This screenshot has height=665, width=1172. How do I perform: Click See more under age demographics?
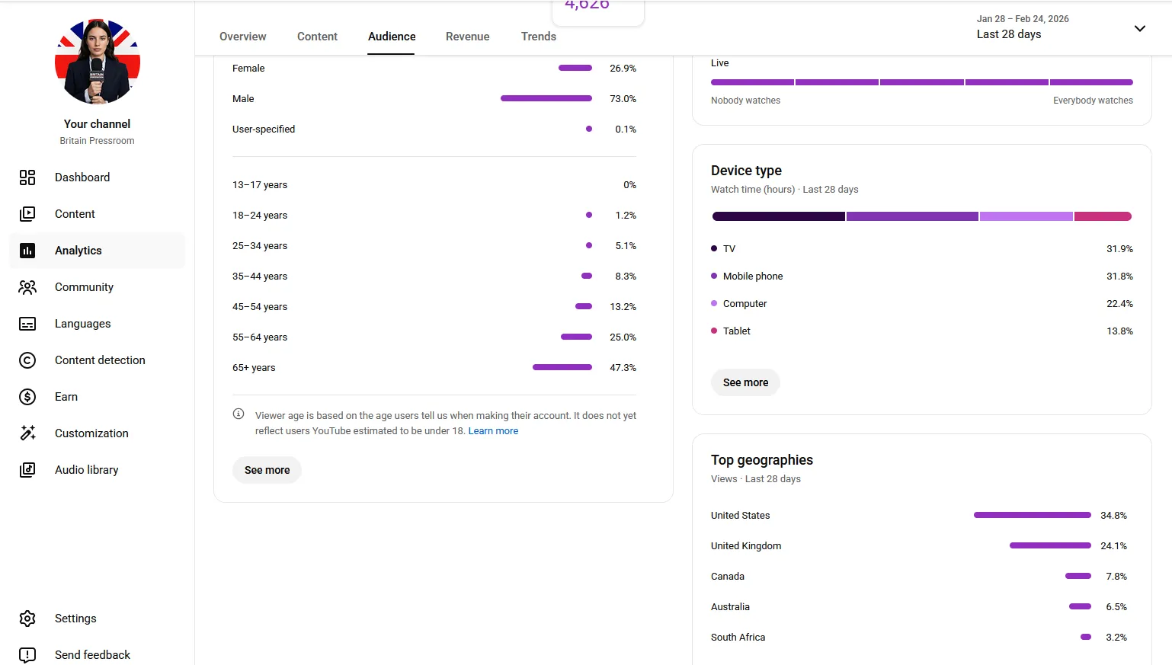267,470
